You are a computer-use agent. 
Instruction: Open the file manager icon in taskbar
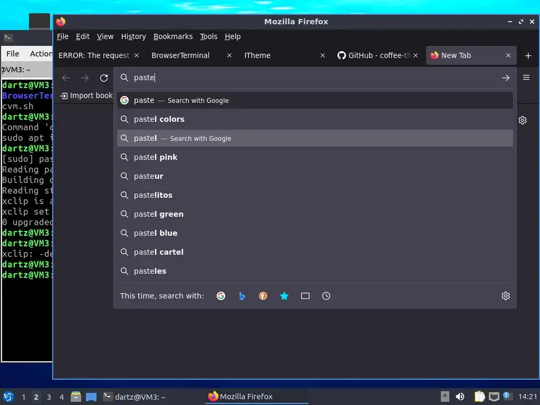click(x=76, y=397)
